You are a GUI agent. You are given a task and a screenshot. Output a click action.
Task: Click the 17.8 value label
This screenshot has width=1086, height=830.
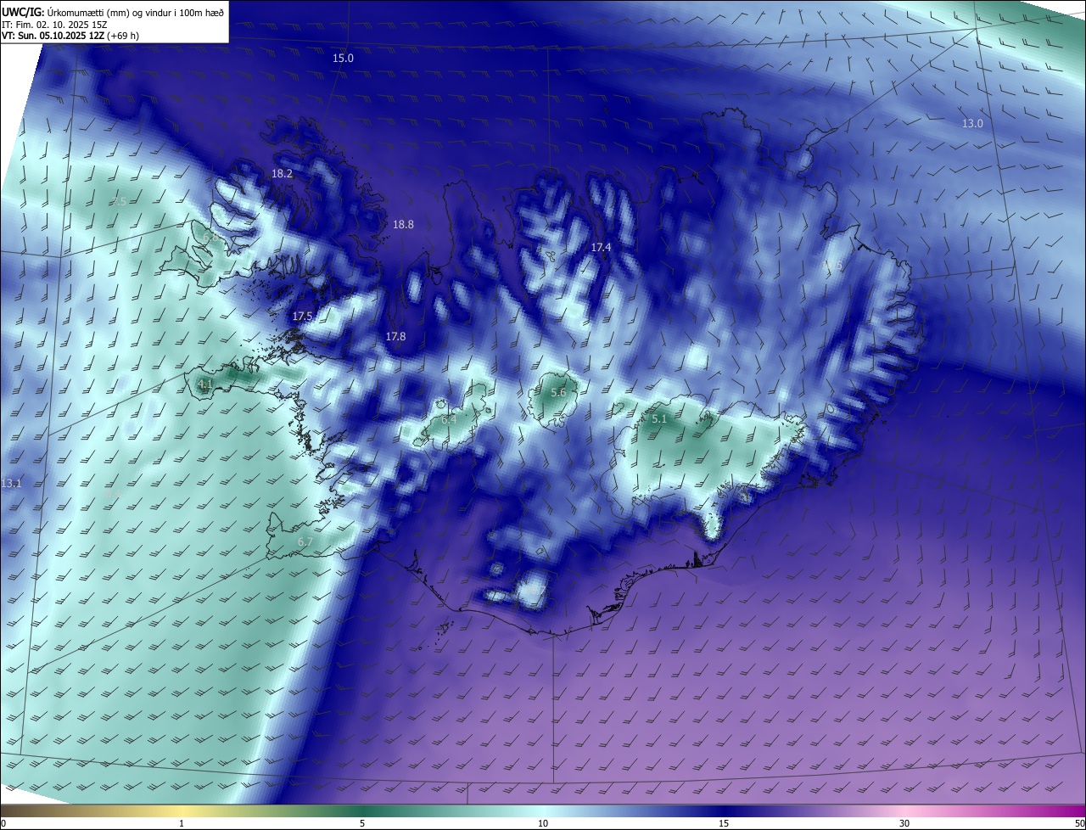(x=395, y=337)
